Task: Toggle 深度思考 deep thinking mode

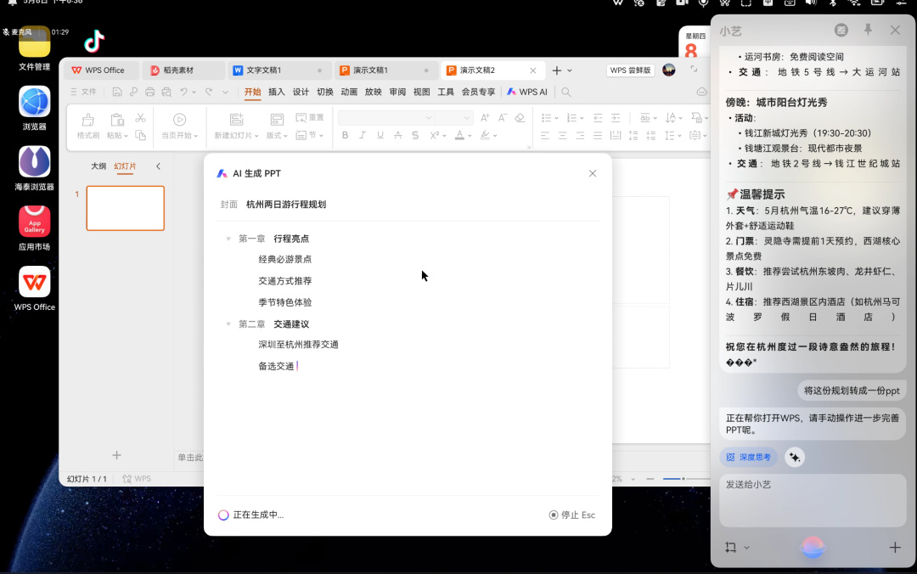Action: 749,457
